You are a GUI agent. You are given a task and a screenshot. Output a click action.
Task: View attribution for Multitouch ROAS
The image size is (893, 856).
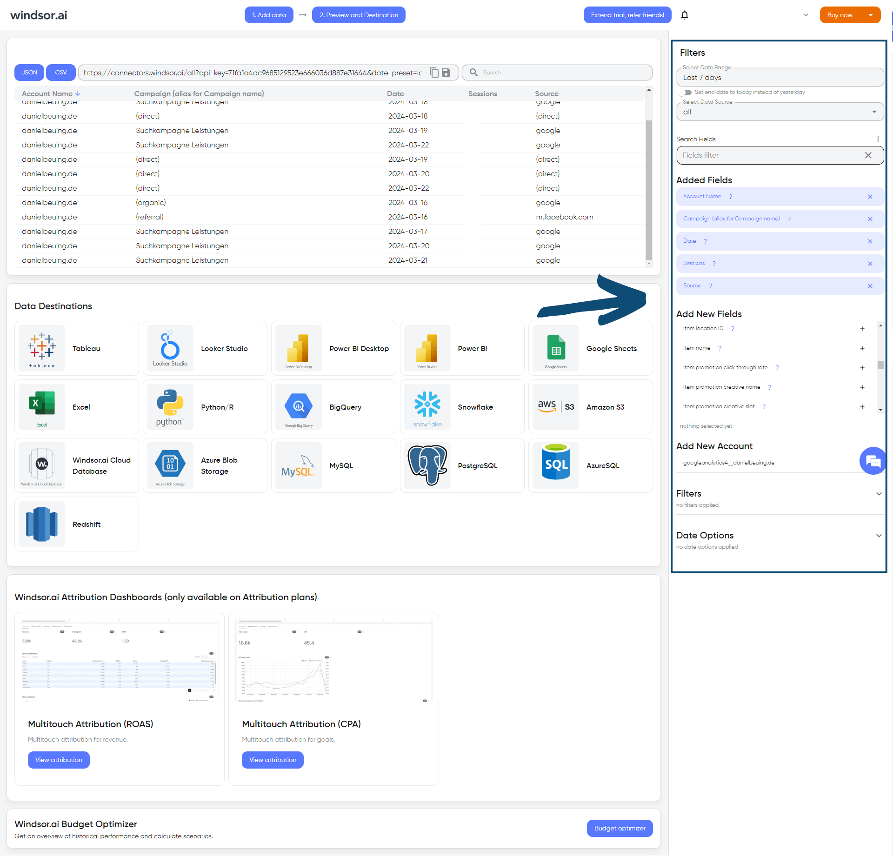coord(59,760)
